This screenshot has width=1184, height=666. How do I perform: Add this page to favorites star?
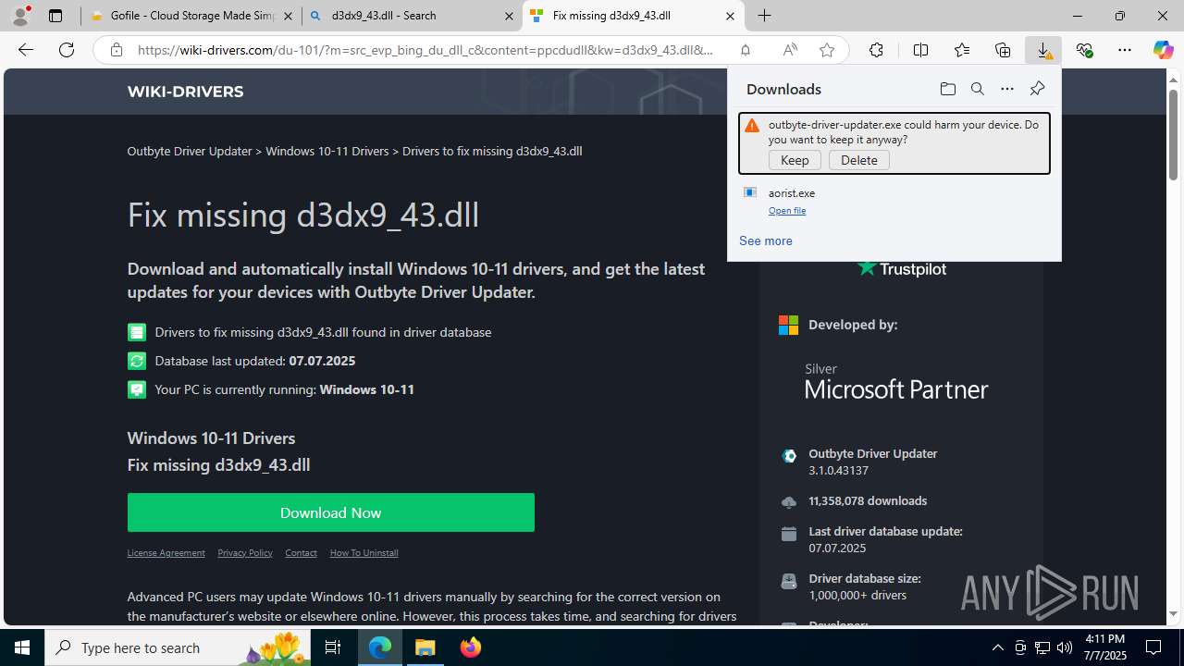click(x=826, y=50)
